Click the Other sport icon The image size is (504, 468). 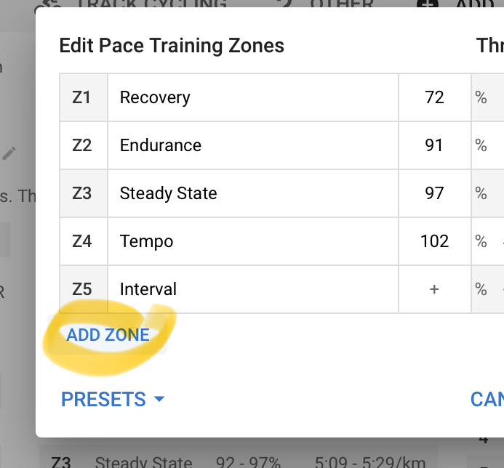(285, 4)
